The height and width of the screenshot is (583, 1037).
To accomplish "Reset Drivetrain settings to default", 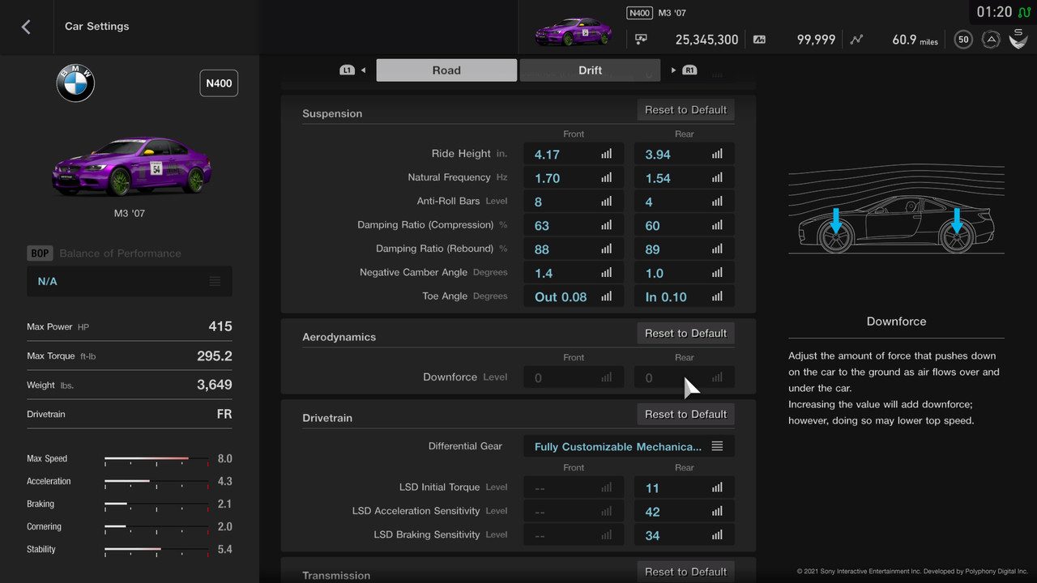I will pos(685,415).
